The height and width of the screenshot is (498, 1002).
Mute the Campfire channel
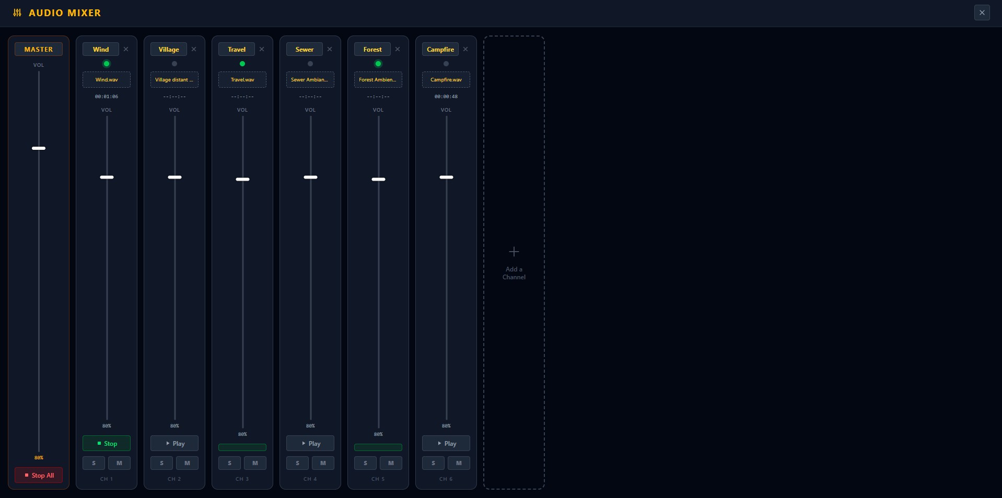pyautogui.click(x=459, y=463)
